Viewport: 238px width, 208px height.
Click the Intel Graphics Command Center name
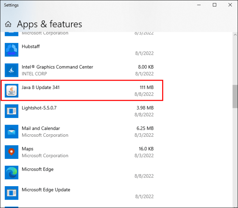click(57, 67)
